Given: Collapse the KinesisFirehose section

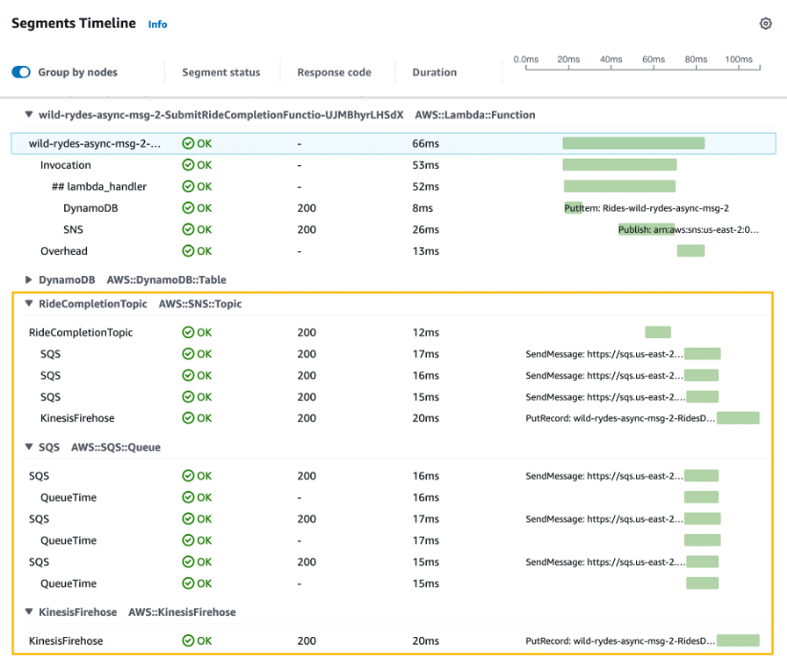Looking at the screenshot, I should 28,611.
